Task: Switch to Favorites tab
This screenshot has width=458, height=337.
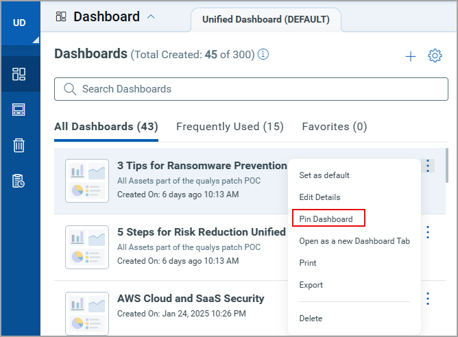Action: 335,127
